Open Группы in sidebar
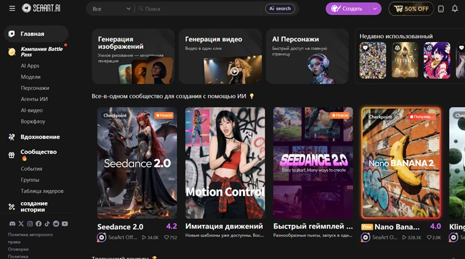The width and height of the screenshot is (465, 259). (x=30, y=180)
